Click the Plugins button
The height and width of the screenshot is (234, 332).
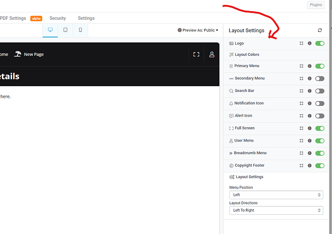coord(316,5)
